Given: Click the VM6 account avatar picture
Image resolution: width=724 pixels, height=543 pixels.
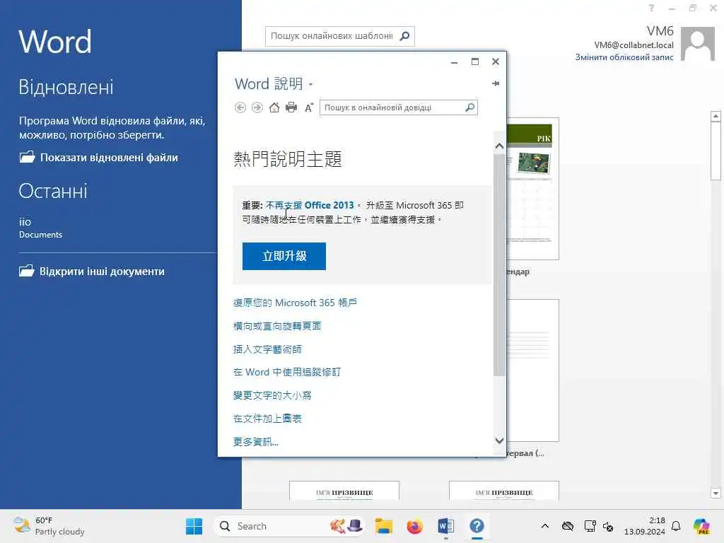Looking at the screenshot, I should (x=698, y=44).
